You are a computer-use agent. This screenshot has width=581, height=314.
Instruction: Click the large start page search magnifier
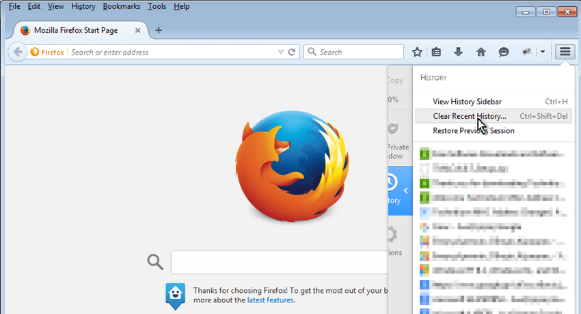coord(155,262)
